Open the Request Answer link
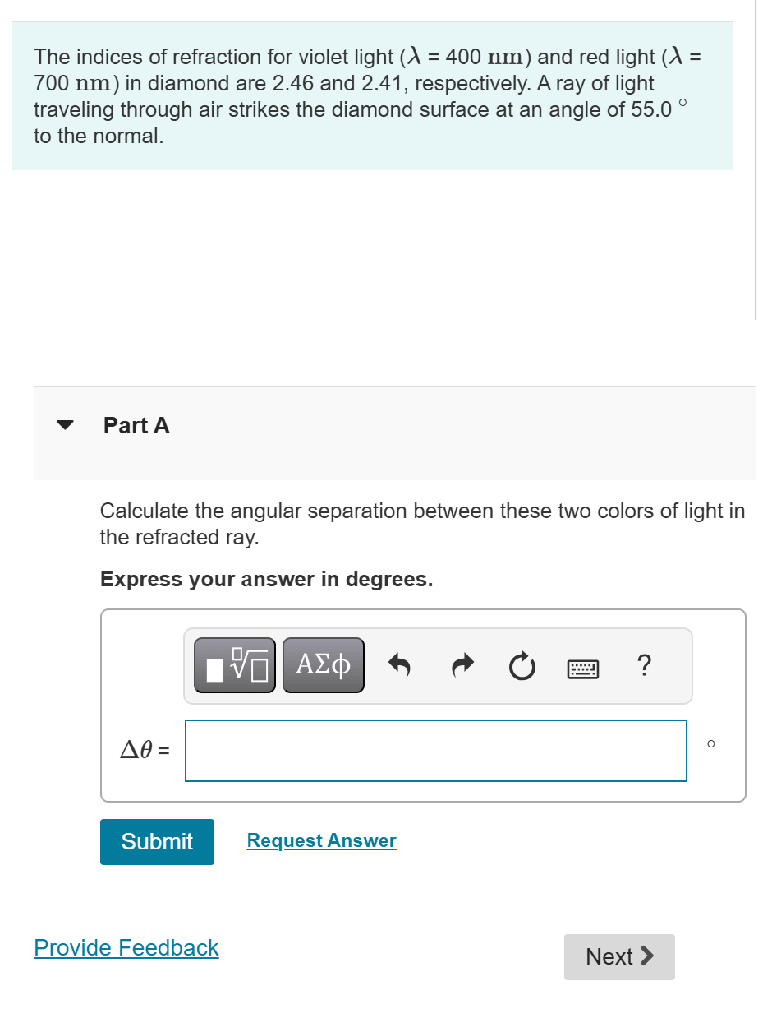 320,840
